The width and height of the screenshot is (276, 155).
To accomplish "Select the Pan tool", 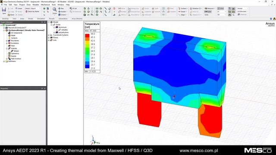I will 61,9.
